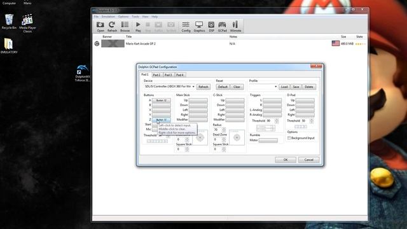Click the Play toolbar icon
Screen dimensions: 407x229
138,27
